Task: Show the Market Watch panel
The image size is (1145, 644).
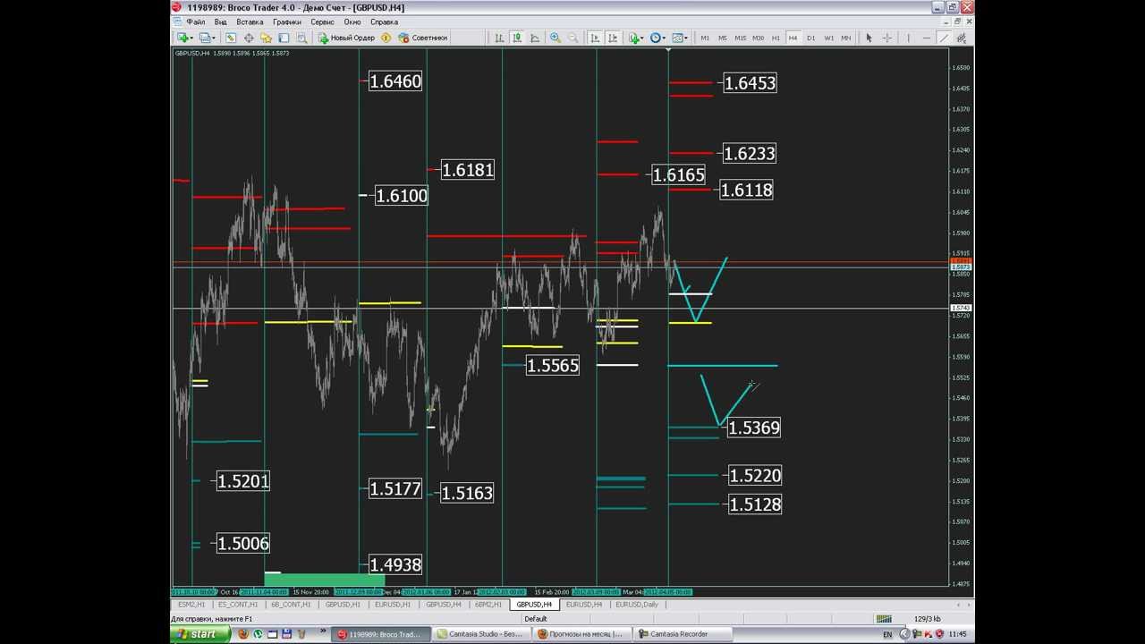Action: pyautogui.click(x=231, y=38)
